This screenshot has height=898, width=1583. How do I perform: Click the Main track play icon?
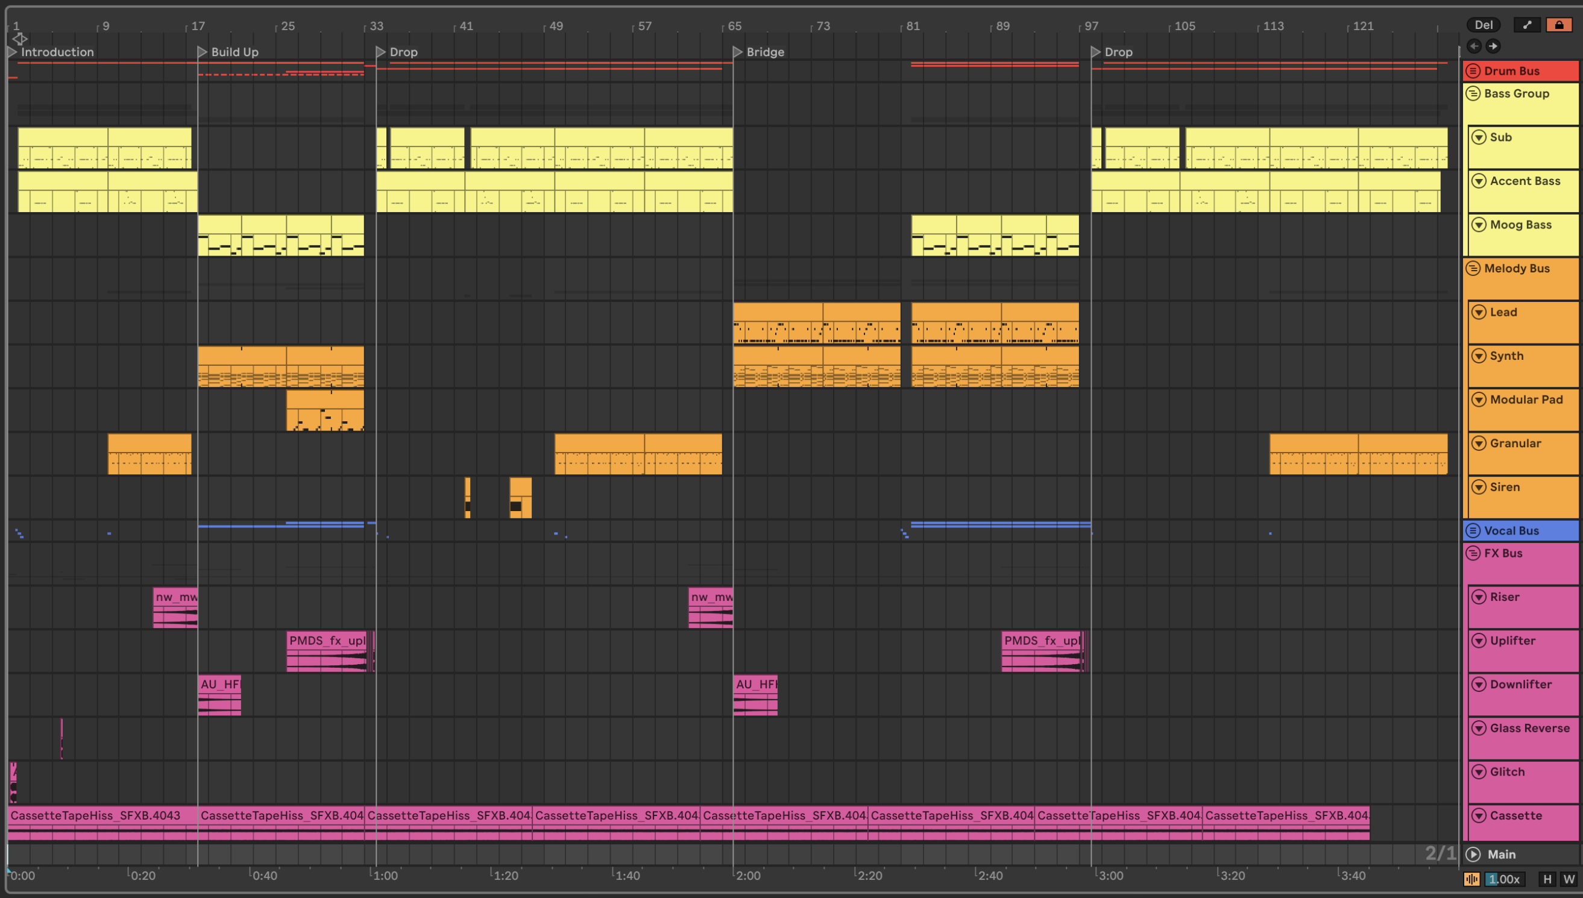[x=1473, y=854]
